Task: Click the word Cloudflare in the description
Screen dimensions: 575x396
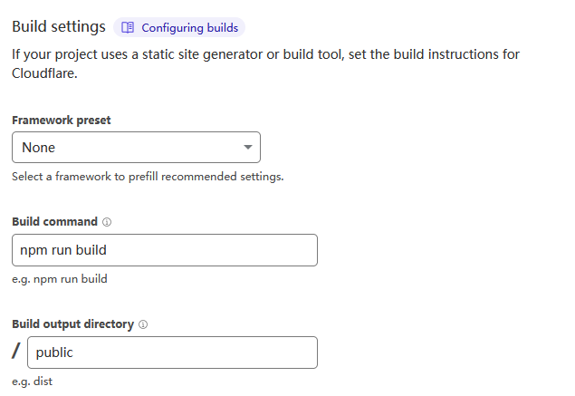Action: pyautogui.click(x=45, y=72)
